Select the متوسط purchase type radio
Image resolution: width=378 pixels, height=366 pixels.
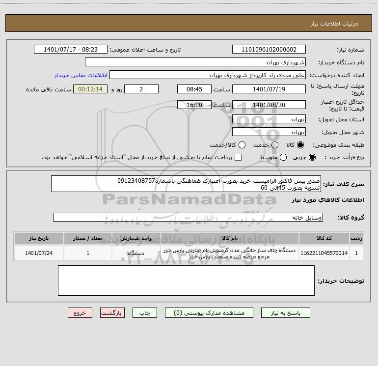[x=283, y=157]
